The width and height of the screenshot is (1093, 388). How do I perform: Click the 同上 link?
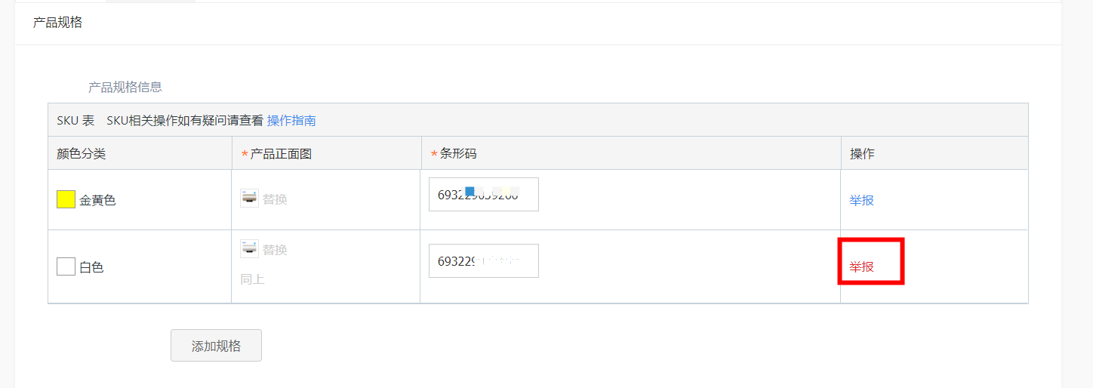tap(253, 279)
